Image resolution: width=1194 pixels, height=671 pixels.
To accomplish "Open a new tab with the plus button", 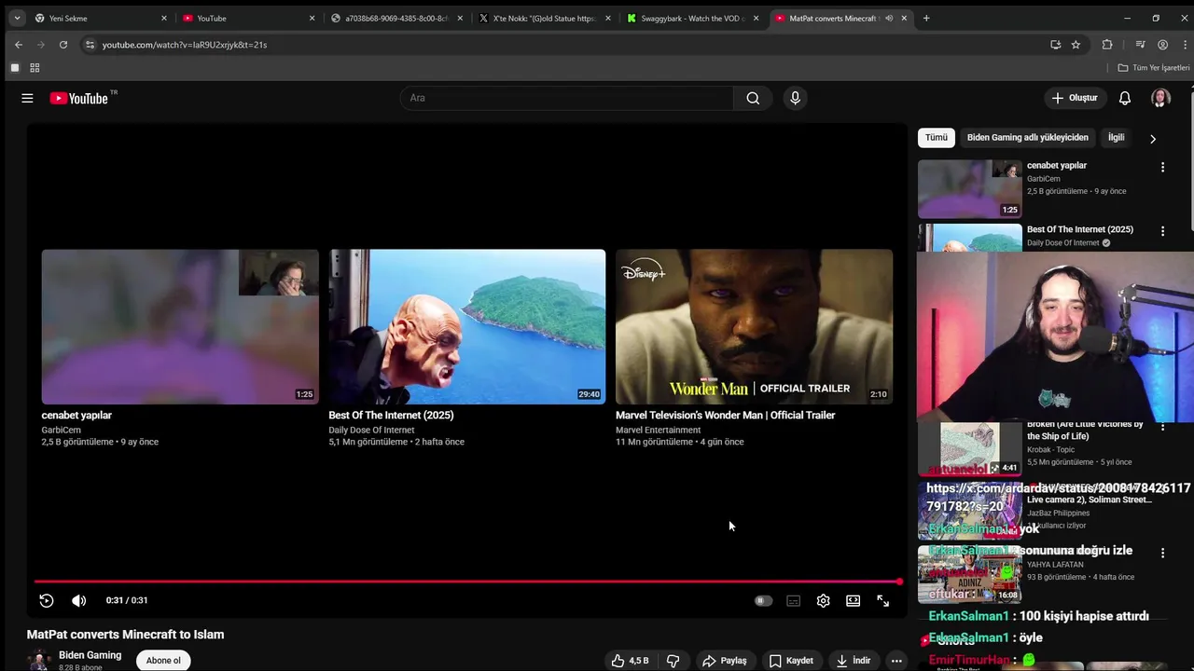I will (926, 18).
